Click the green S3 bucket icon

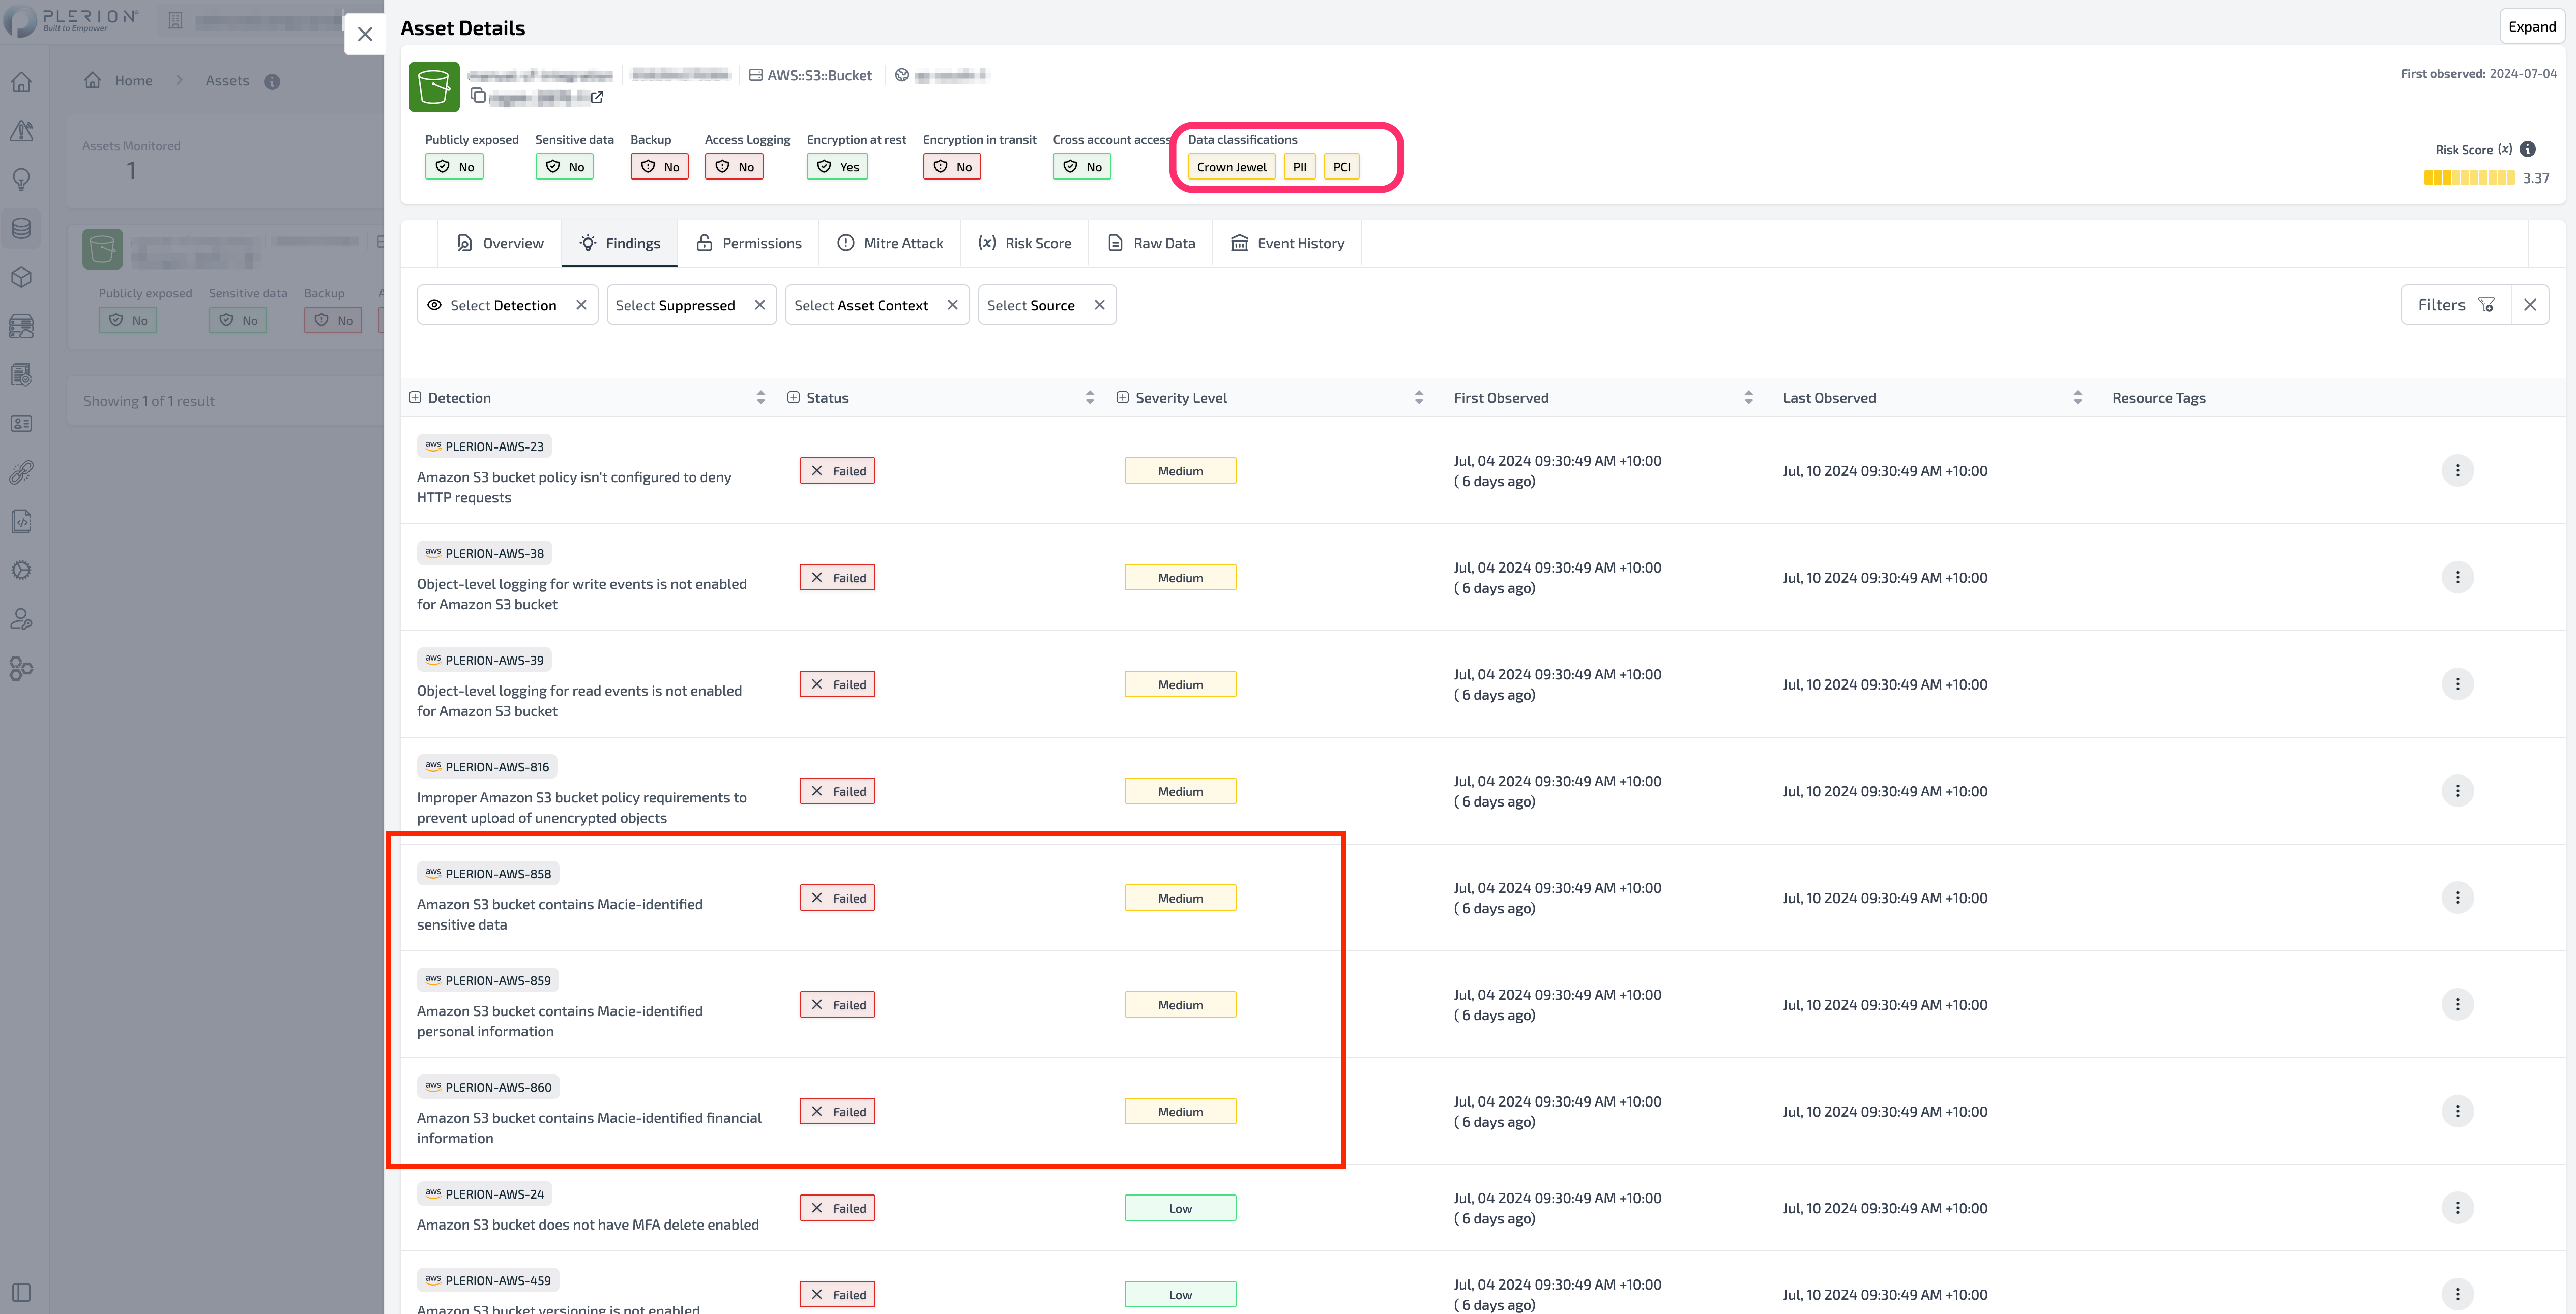coord(434,87)
